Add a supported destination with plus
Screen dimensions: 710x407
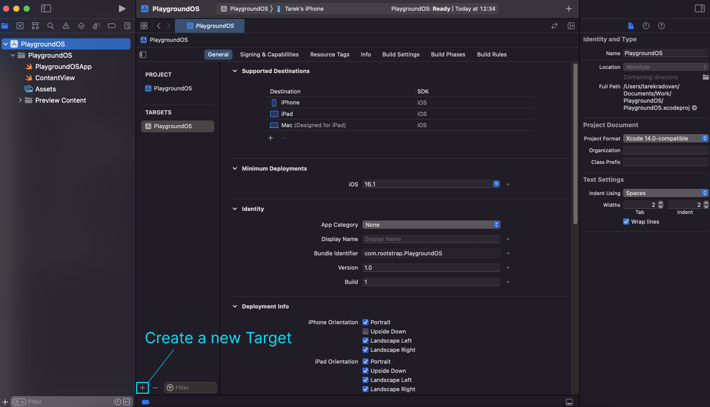click(271, 138)
